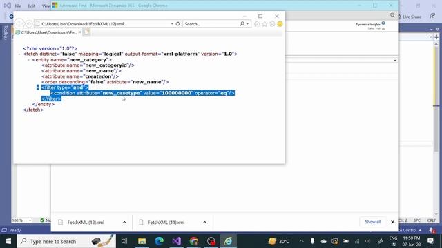Viewport: 442px width, 248px height.
Task: Open the Windows Start menu
Action: [8, 241]
